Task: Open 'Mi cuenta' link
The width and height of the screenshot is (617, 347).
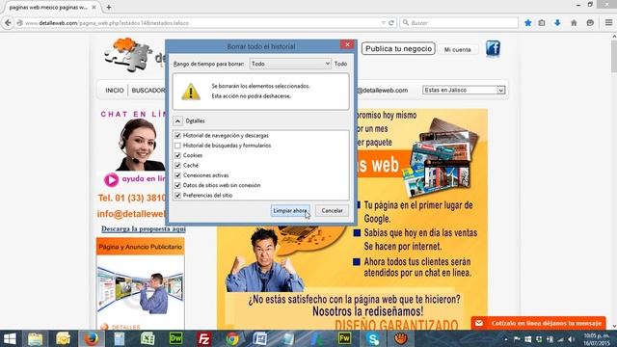Action: coord(457,49)
